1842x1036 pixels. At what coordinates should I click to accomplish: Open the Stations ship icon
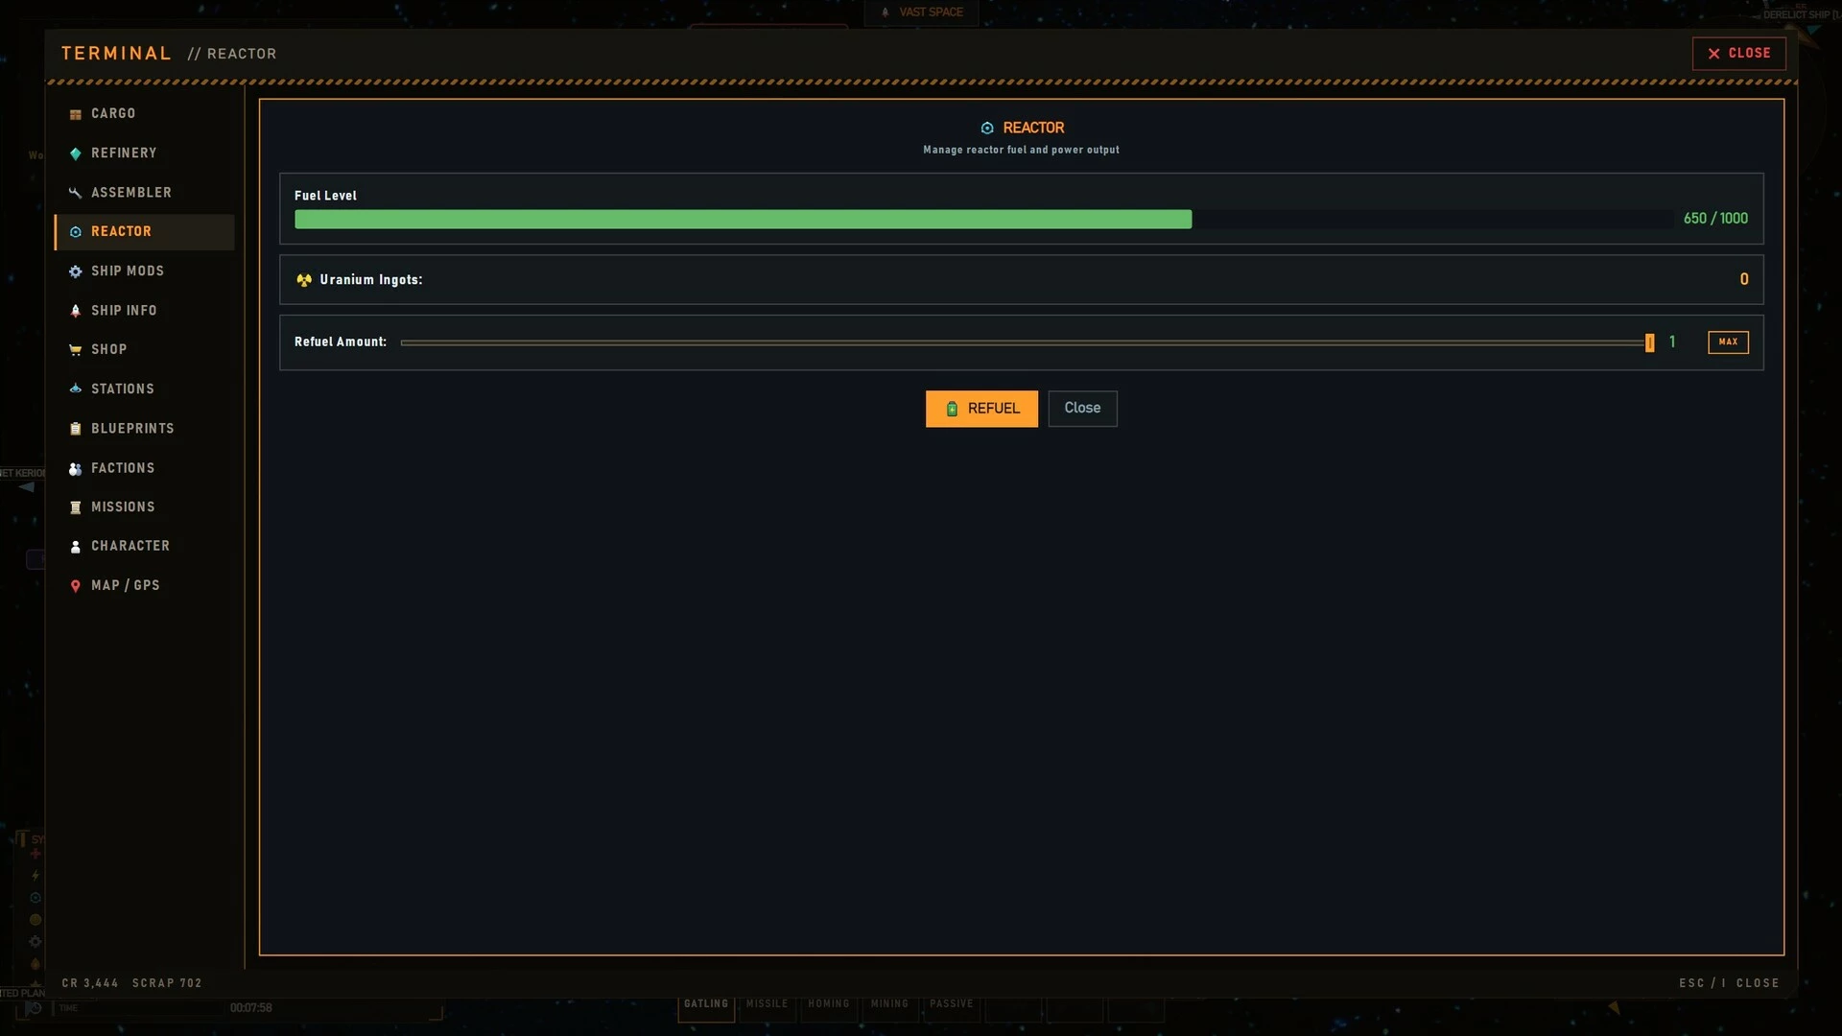click(x=75, y=389)
